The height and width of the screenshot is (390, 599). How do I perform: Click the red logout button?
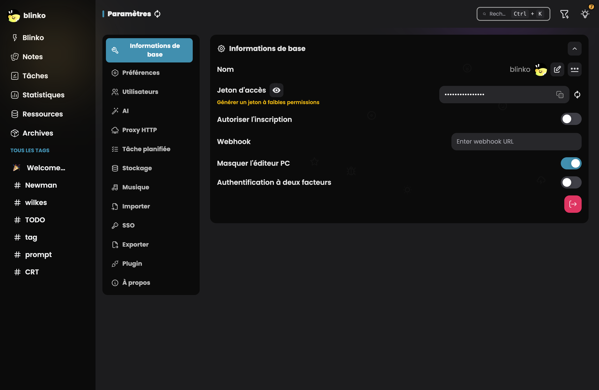573,204
